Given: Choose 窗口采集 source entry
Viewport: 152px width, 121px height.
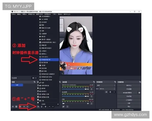Looking at the screenshot, I should tap(49, 71).
